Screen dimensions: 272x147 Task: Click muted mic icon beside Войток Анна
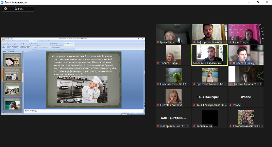pyautogui.click(x=194, y=126)
